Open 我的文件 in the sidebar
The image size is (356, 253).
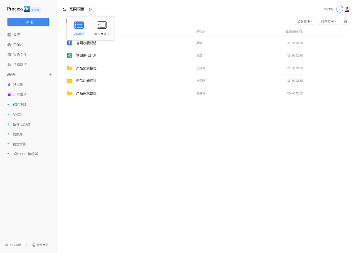(20, 54)
